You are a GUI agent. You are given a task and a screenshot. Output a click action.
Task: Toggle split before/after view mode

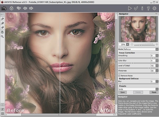2,105
